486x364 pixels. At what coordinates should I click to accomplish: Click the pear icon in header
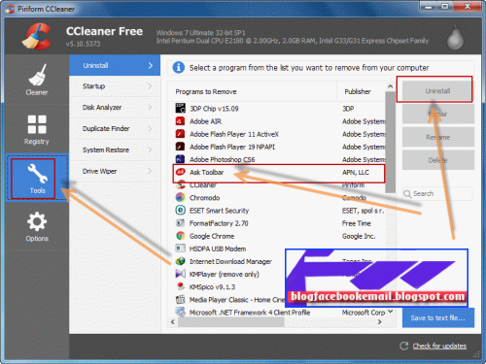(x=455, y=38)
